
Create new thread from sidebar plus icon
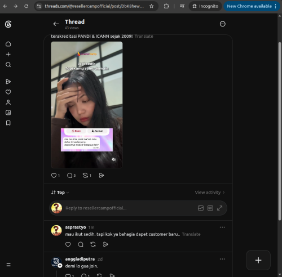[x=8, y=54]
